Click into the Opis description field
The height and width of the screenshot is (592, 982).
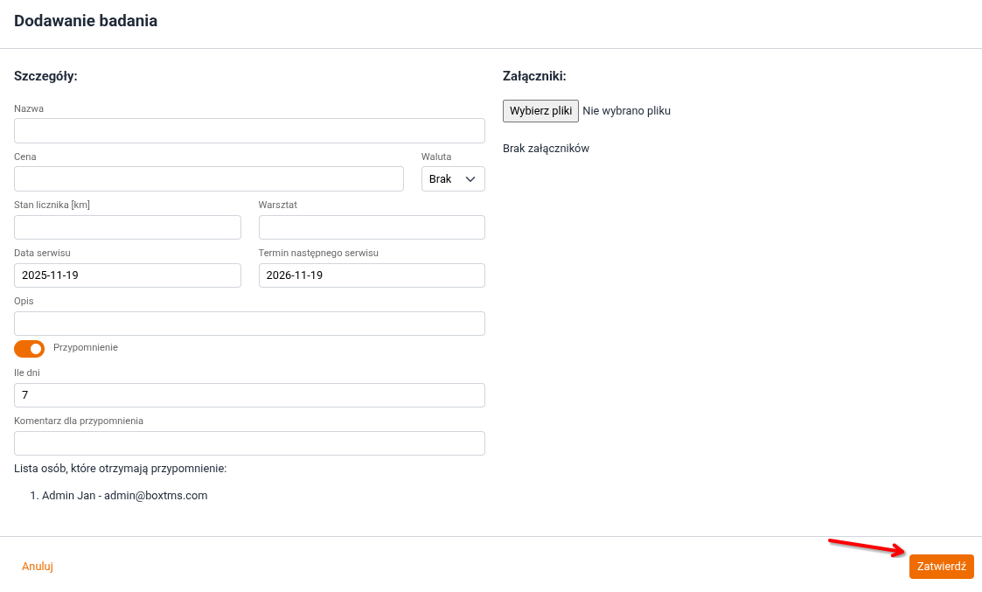tap(249, 324)
